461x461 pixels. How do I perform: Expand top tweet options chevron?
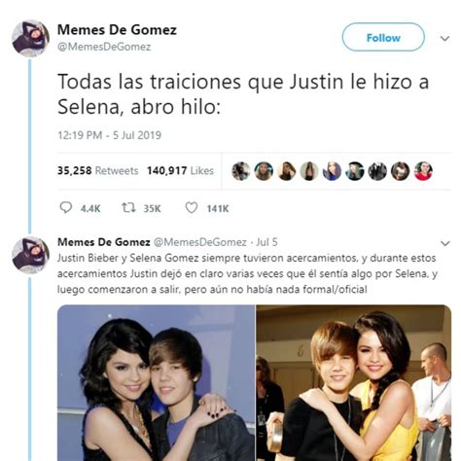tap(444, 39)
